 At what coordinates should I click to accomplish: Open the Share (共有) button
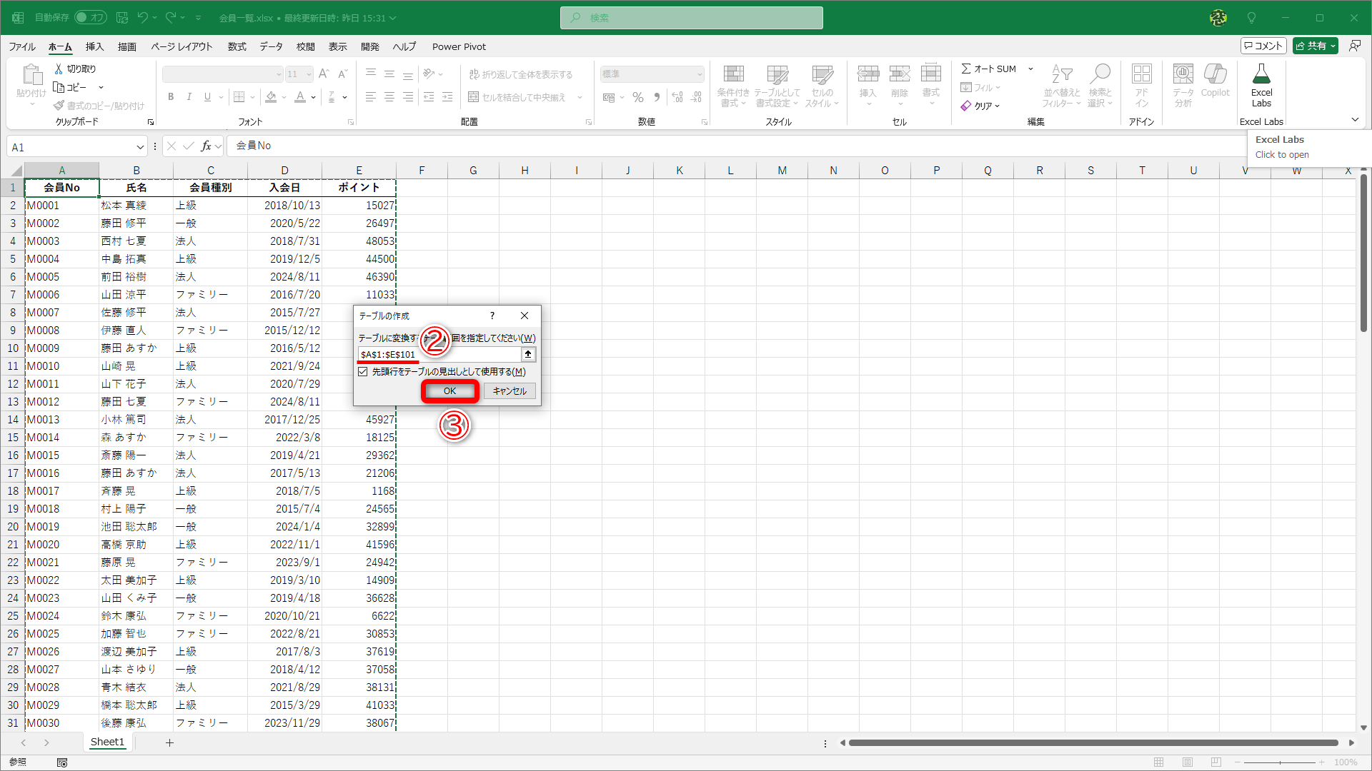point(1314,46)
